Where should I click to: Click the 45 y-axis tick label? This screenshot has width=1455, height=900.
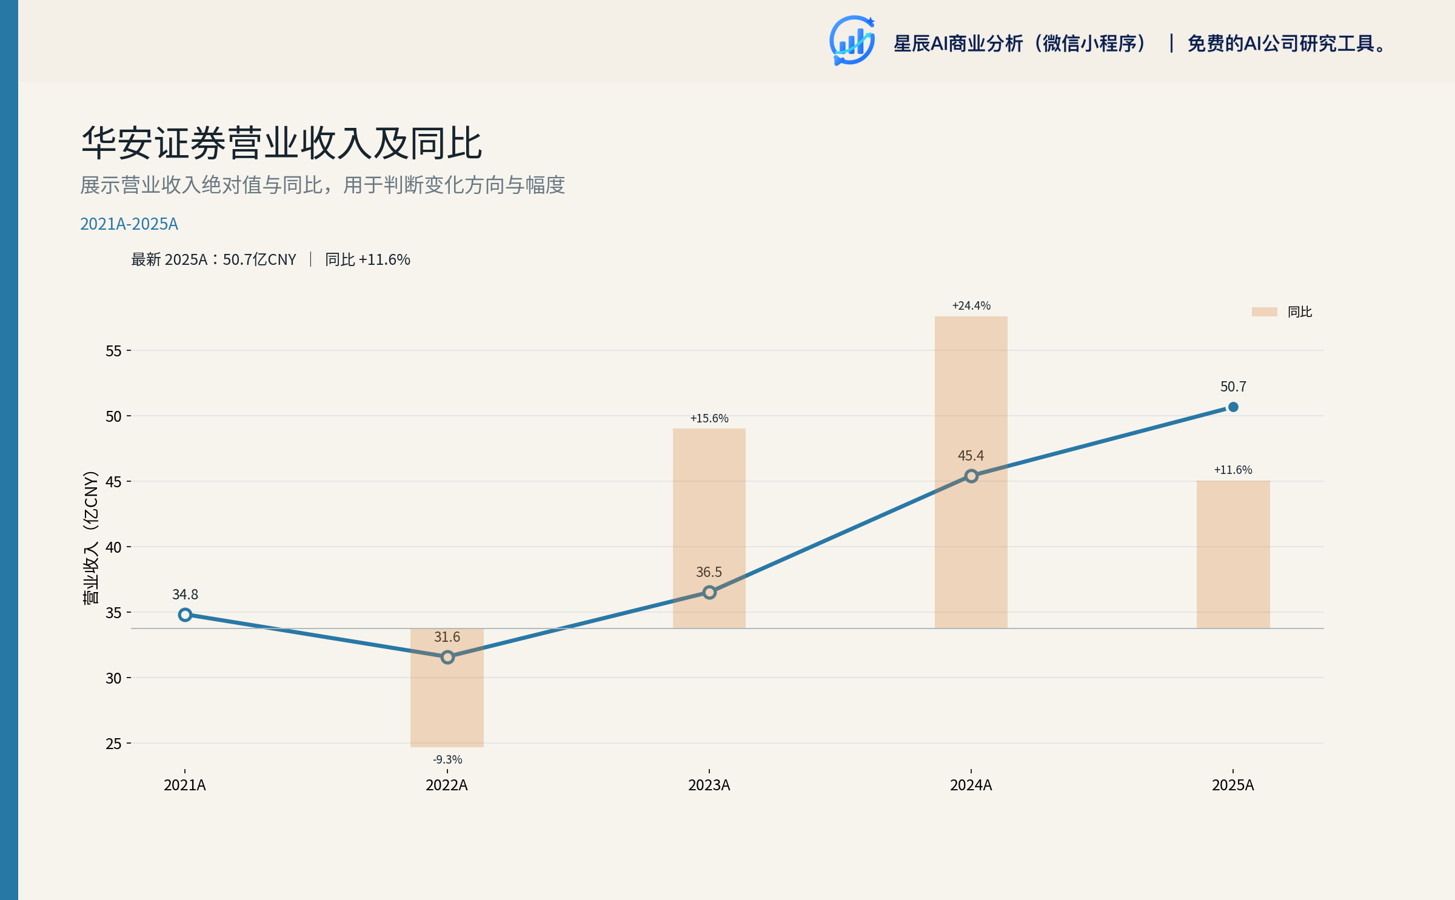[x=113, y=482]
